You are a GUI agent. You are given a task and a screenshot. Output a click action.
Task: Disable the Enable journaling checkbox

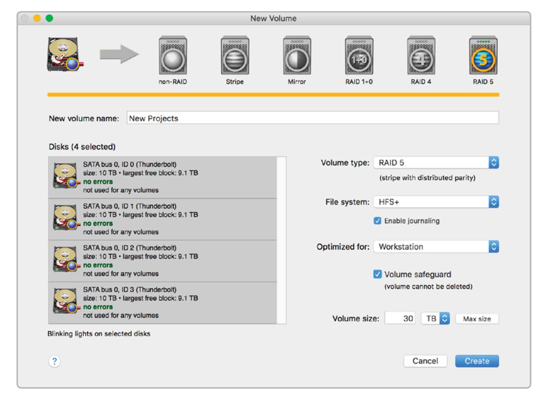pyautogui.click(x=377, y=221)
